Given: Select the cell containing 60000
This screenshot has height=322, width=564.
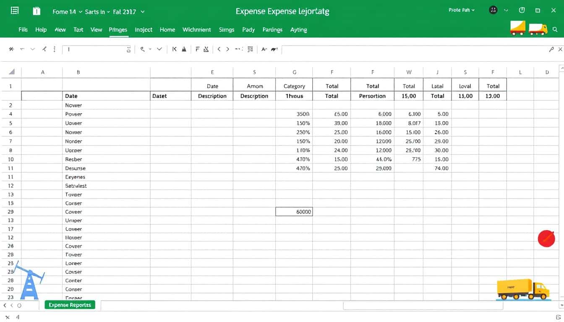Looking at the screenshot, I should pos(294,212).
